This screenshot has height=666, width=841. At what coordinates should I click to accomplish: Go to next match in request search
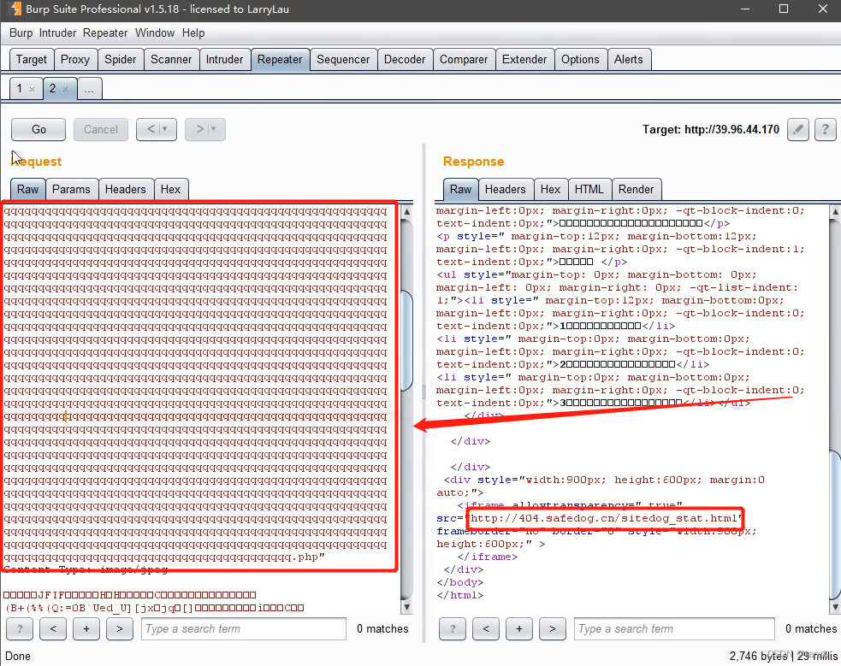(x=120, y=628)
